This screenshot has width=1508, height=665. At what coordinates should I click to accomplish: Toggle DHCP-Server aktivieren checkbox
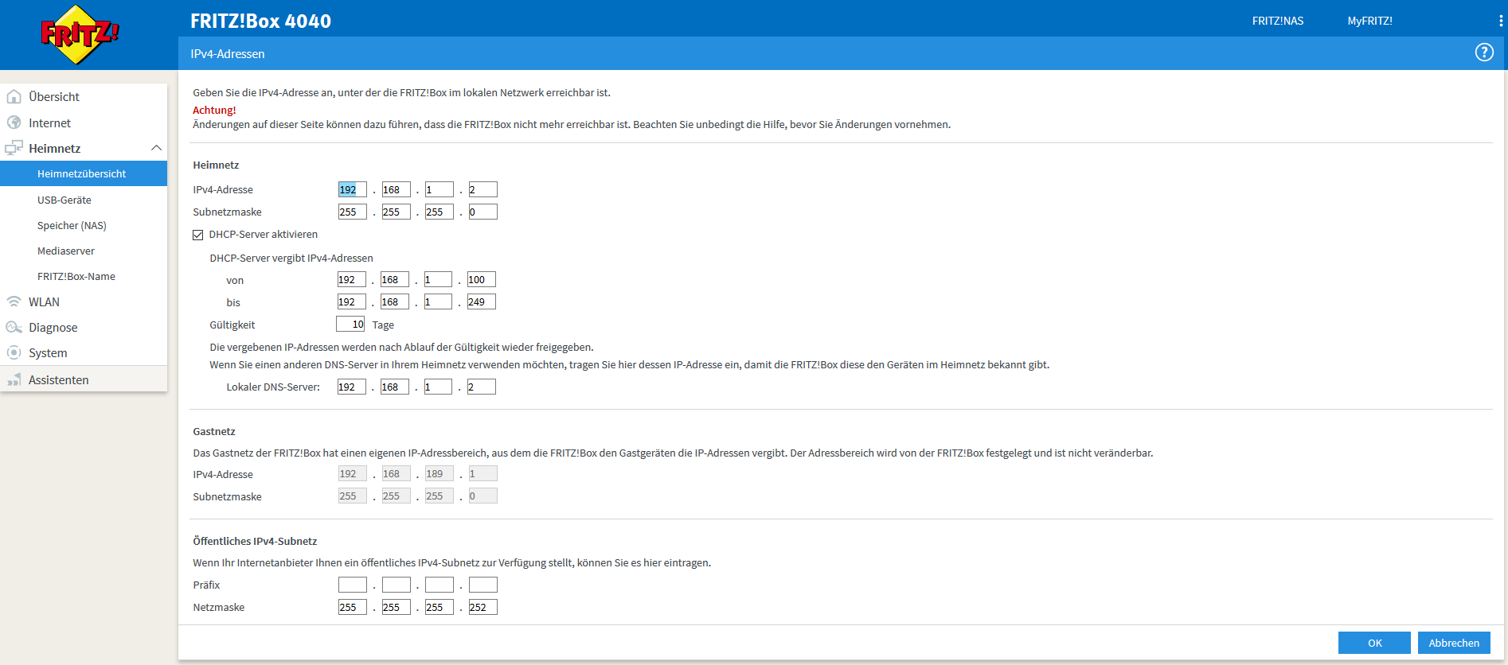coord(197,235)
